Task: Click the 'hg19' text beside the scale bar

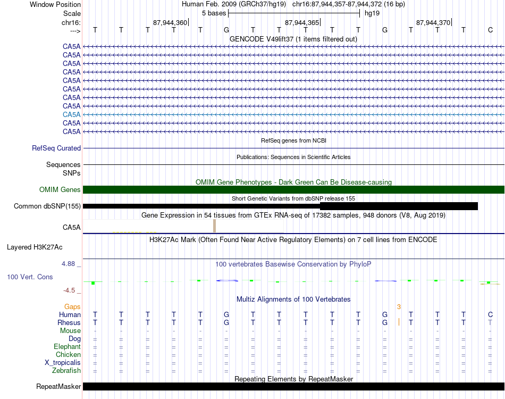Action: [372, 13]
